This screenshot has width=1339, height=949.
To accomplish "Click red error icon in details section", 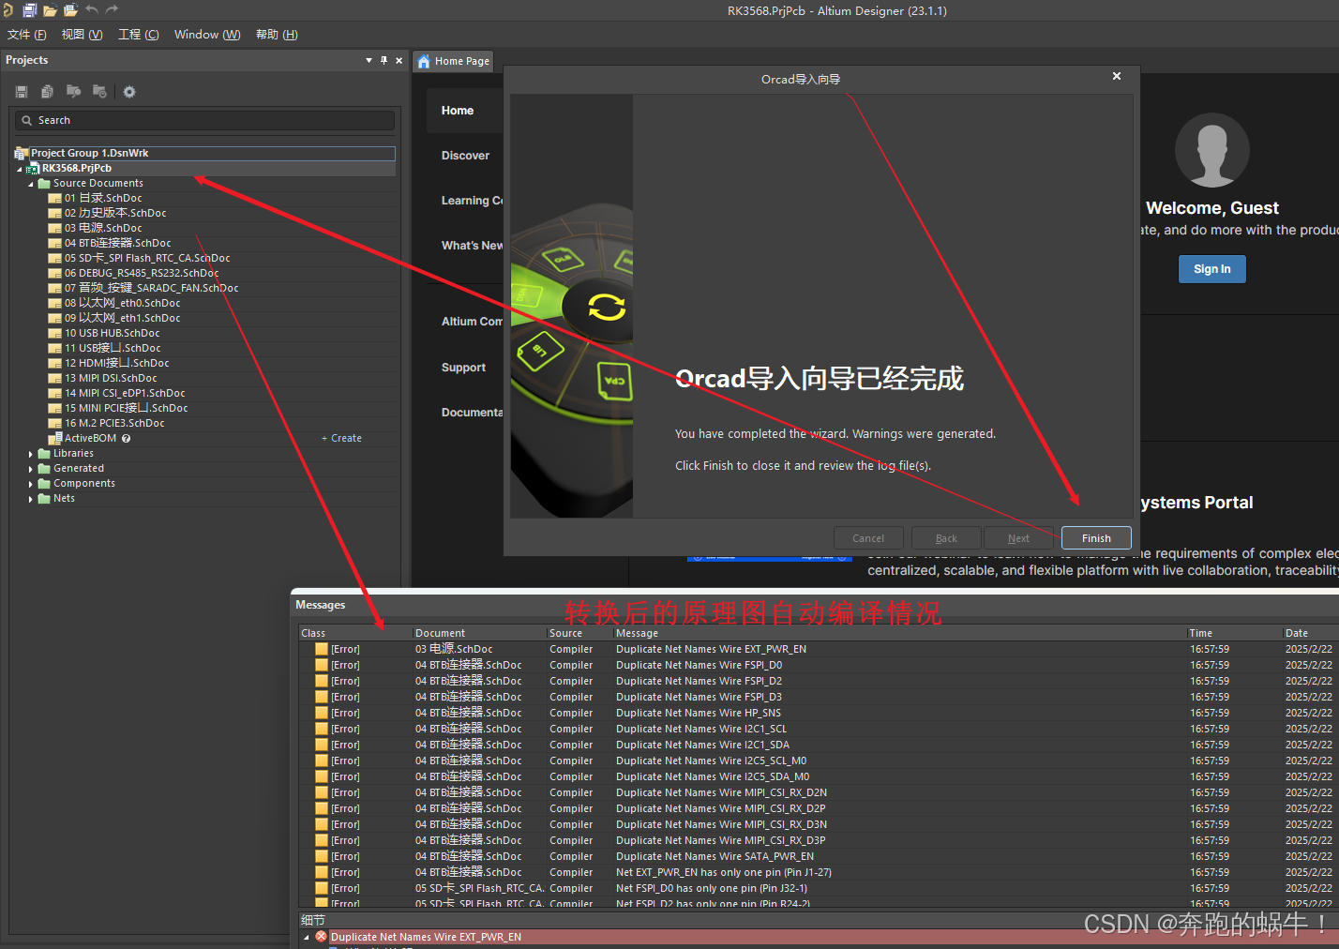I will [322, 937].
